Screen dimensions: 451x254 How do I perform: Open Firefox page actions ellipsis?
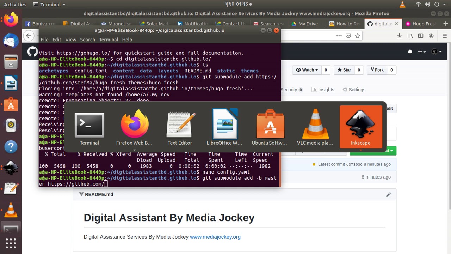(339, 36)
